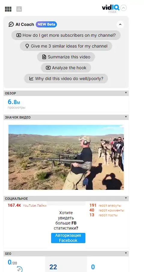Collapse the ЗНАЧОК ВИДЕО section arrow

(126, 117)
